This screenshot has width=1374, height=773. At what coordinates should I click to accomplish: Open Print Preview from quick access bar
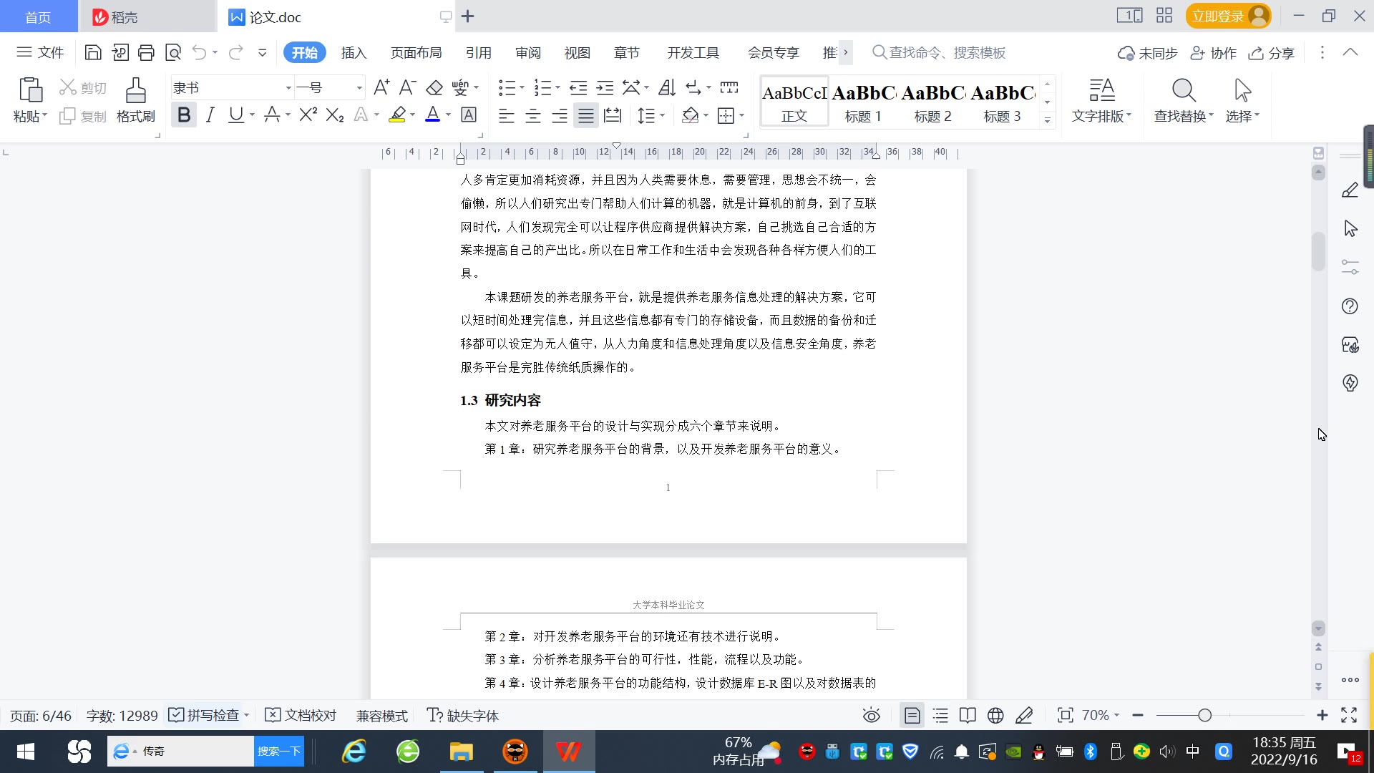(x=173, y=52)
